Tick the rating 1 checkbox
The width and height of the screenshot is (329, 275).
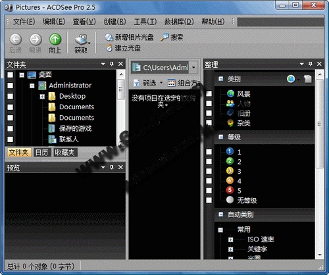[x=209, y=152]
